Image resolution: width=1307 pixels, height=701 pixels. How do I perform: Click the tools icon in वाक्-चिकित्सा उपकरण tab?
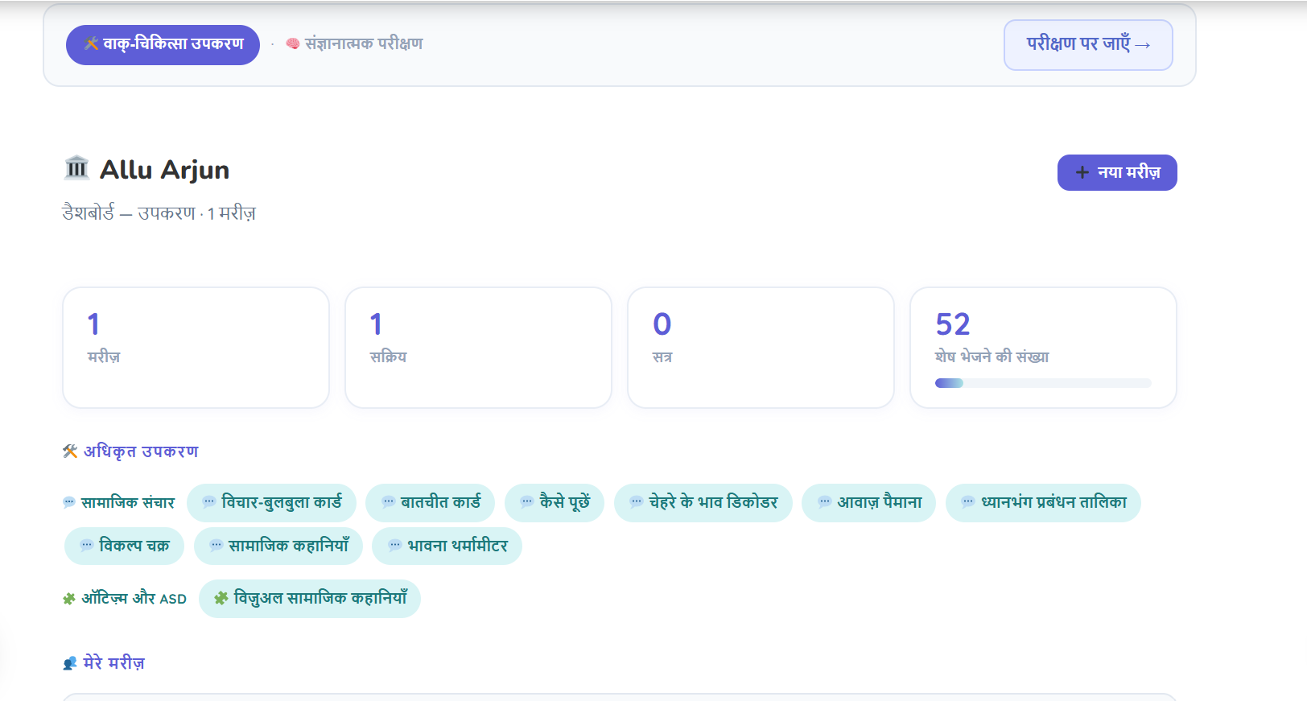[x=92, y=43]
